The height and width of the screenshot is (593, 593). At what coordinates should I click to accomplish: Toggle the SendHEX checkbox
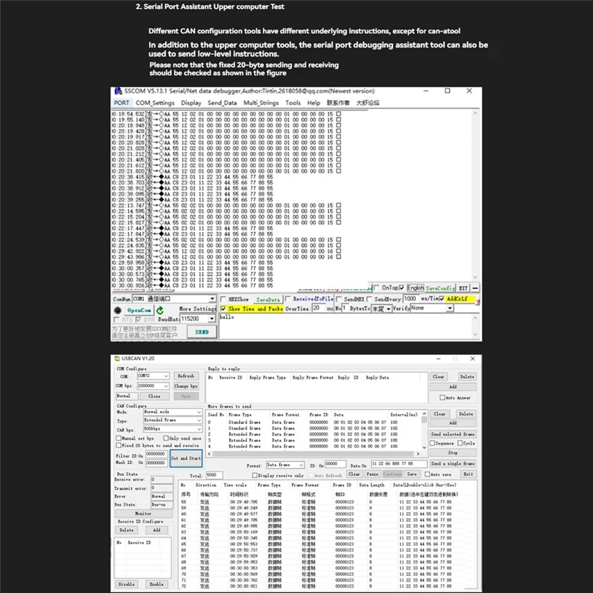tap(339, 299)
